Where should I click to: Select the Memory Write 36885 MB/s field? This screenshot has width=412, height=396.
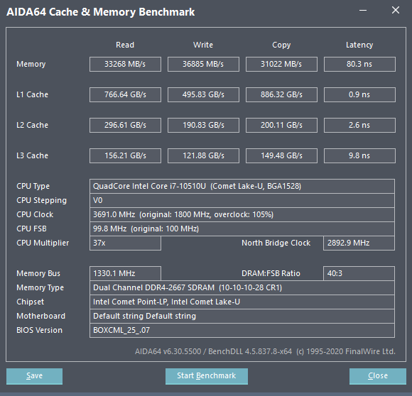click(203, 64)
